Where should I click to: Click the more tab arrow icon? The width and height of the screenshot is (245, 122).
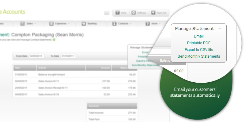(x=148, y=24)
